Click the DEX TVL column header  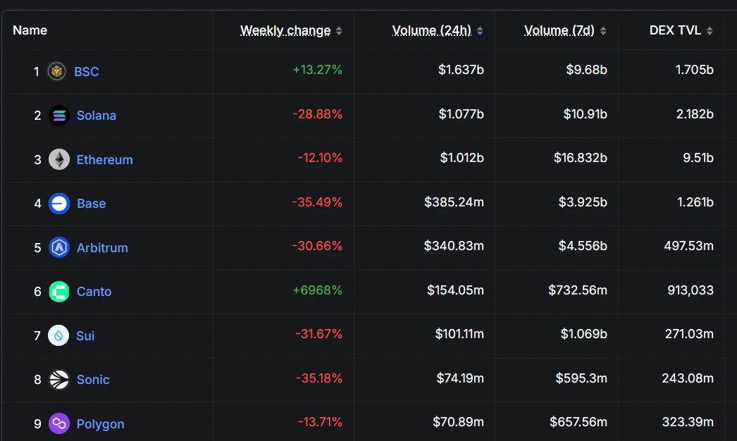[675, 30]
